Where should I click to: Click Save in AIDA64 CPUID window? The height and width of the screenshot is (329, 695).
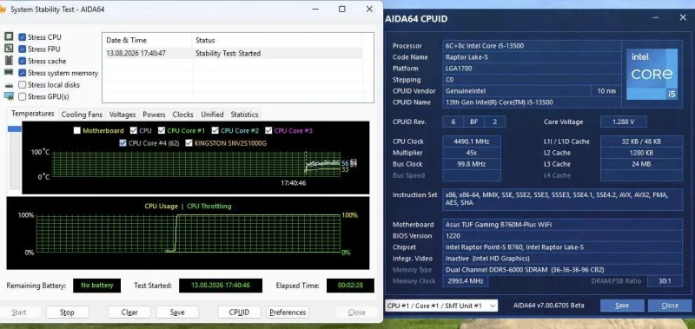622,306
